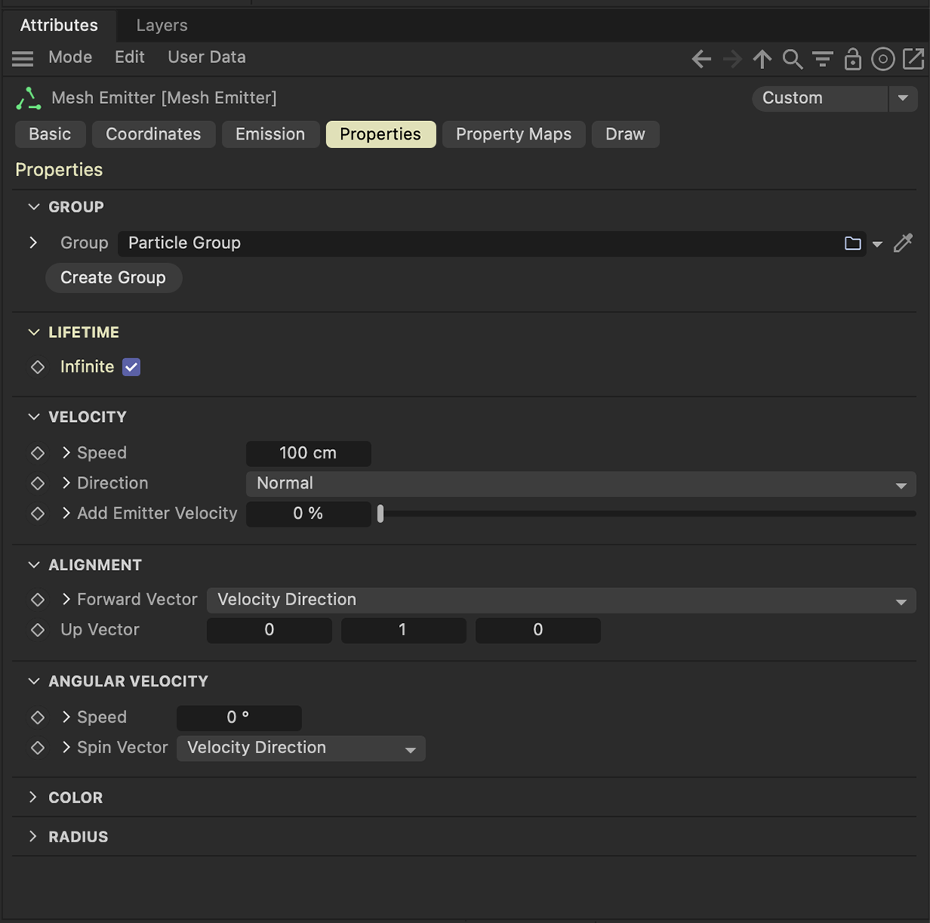Viewport: 930px width, 923px height.
Task: Click the filter lines icon
Action: pos(822,59)
